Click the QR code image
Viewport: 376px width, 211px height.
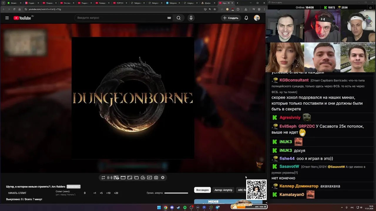click(256, 190)
